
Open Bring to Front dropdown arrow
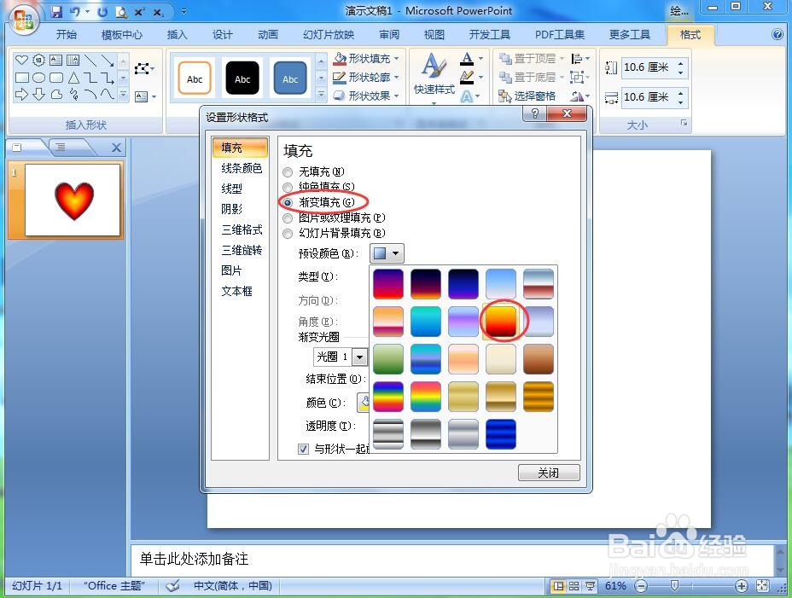[562, 59]
